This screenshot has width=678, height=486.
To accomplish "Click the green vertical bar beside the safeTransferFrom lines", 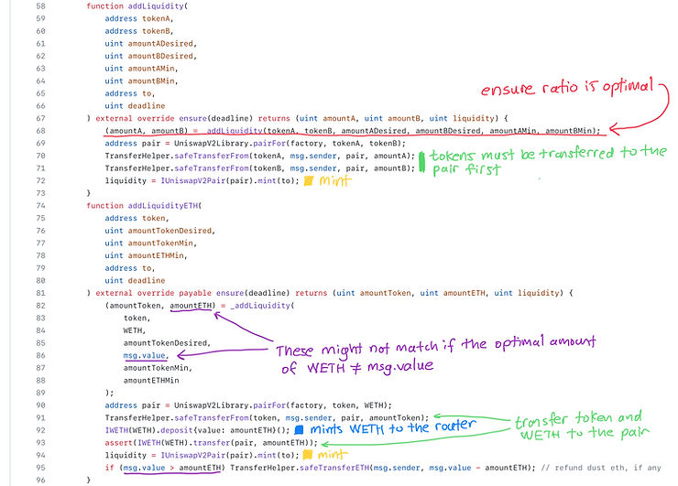I will point(421,162).
